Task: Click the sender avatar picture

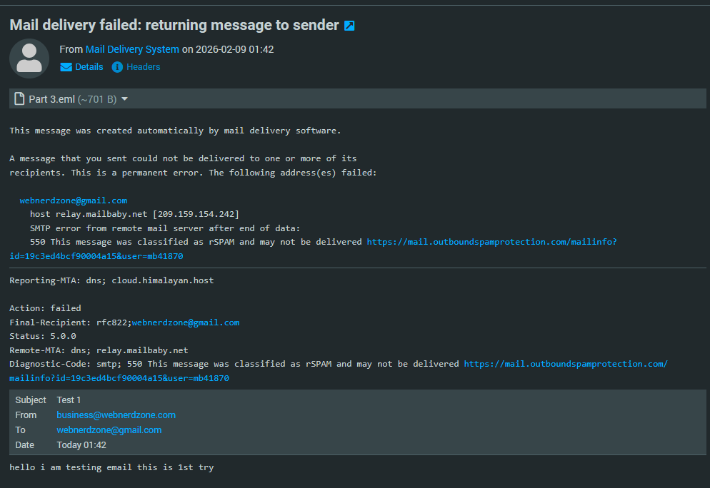Action: pyautogui.click(x=29, y=59)
